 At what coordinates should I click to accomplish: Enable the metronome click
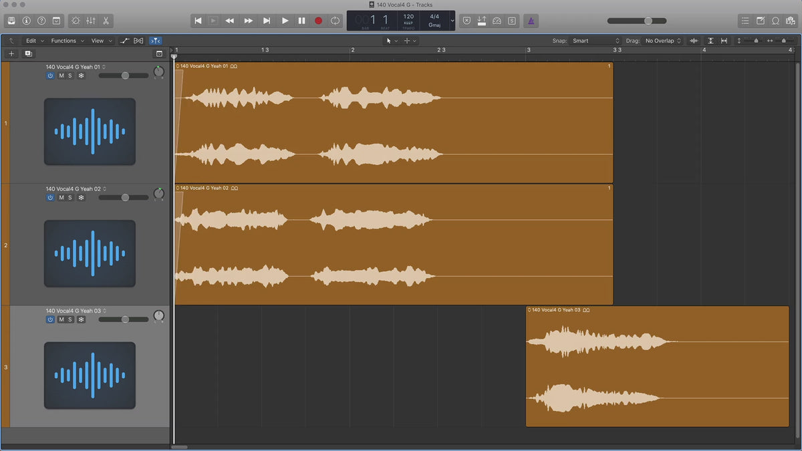531,21
